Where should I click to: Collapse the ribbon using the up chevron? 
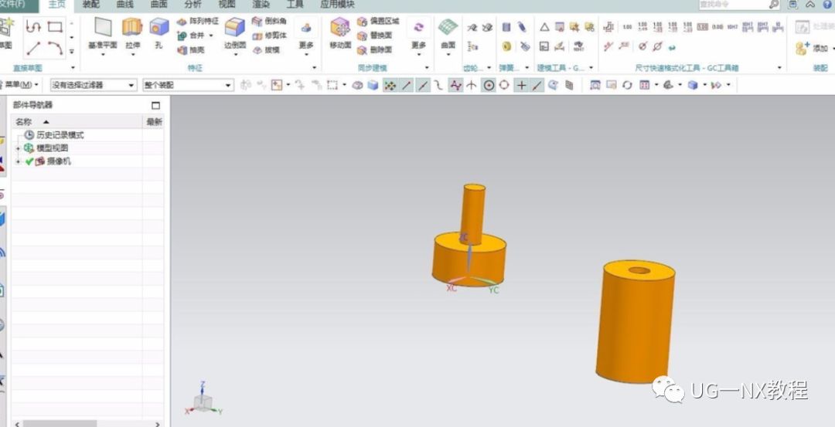(x=810, y=5)
